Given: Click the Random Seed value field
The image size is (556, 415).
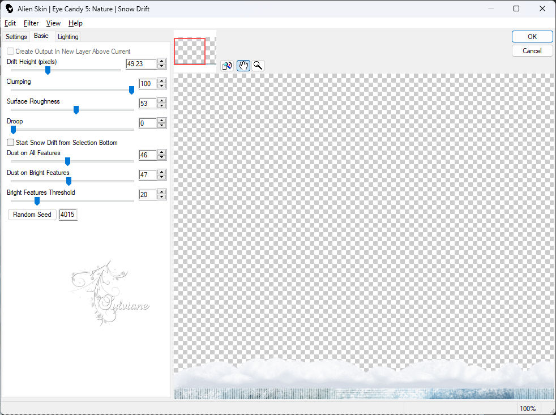Looking at the screenshot, I should 68,215.
